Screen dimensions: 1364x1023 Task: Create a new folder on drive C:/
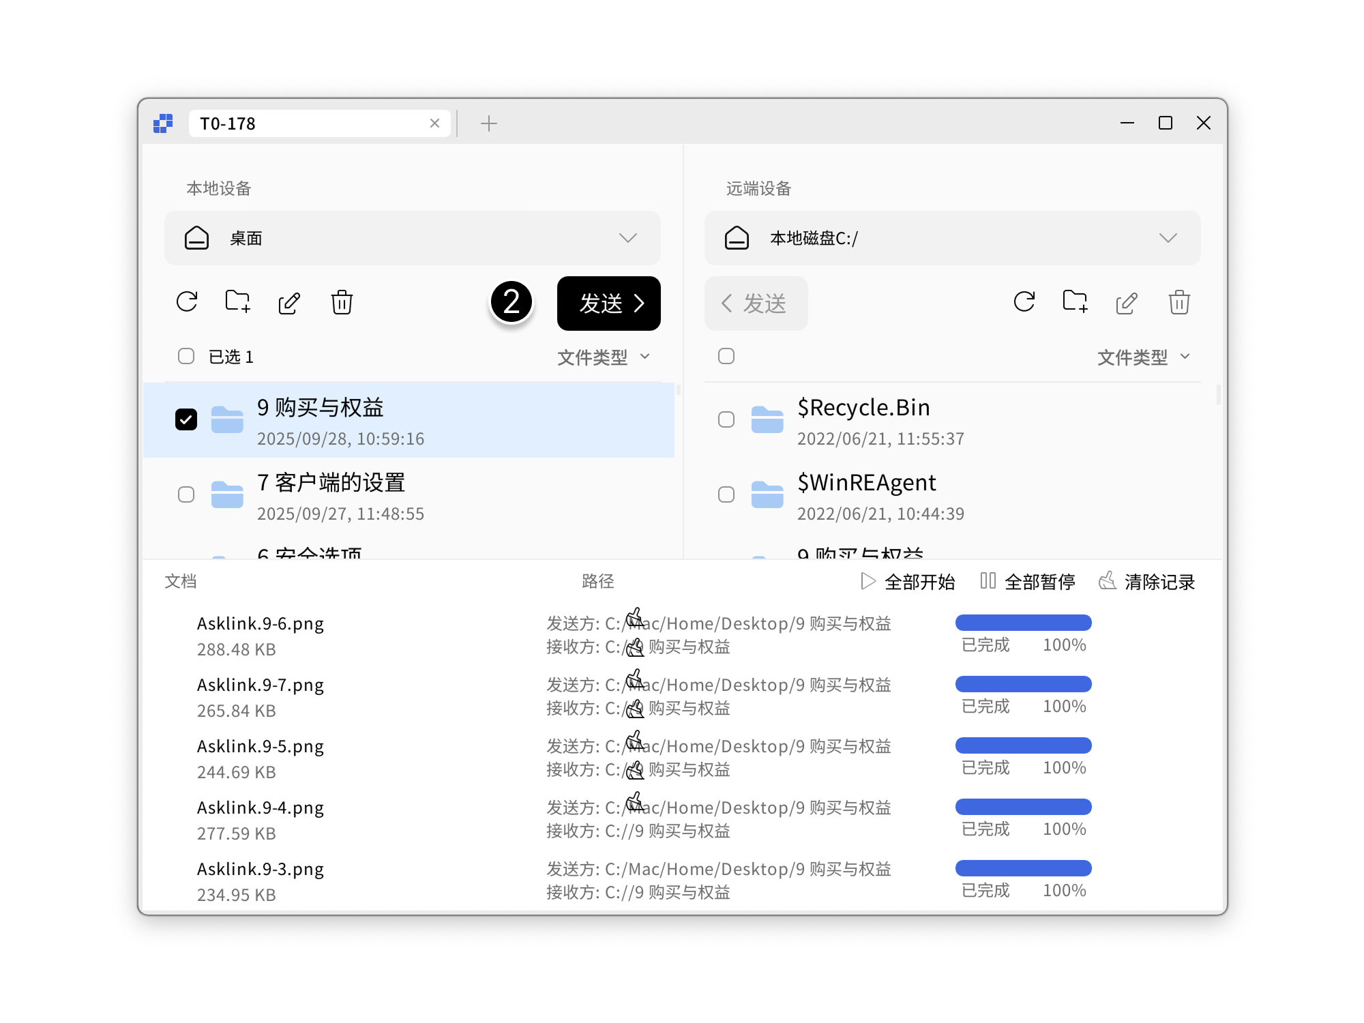1076,302
